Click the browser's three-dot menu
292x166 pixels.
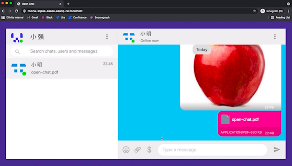pyautogui.click(x=288, y=11)
